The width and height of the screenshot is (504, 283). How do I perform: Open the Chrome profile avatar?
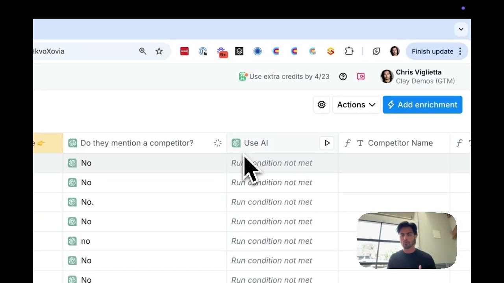[x=395, y=51]
